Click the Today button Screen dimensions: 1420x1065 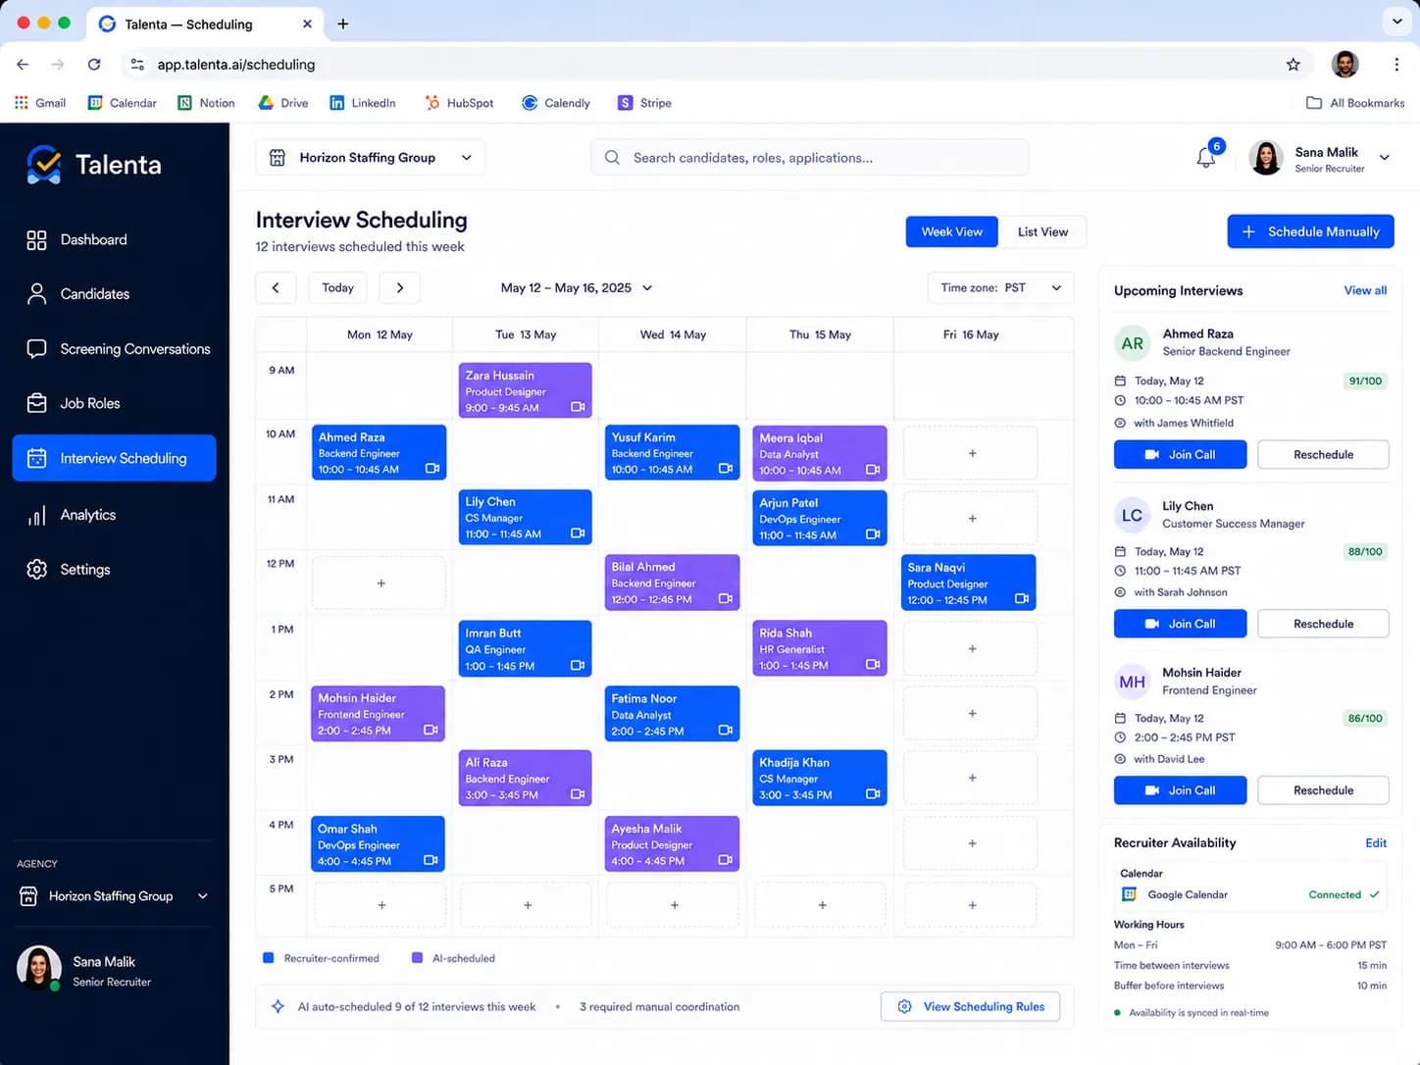click(x=338, y=287)
